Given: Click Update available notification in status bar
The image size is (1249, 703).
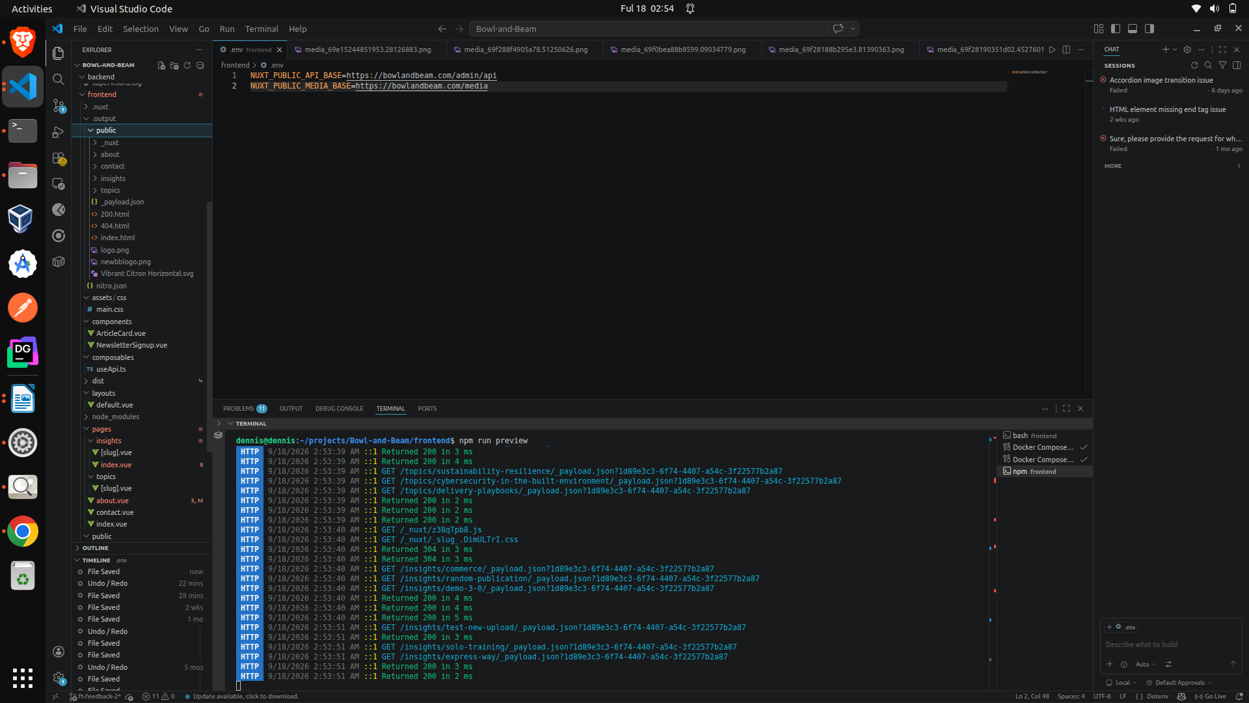Looking at the screenshot, I should pos(242,696).
